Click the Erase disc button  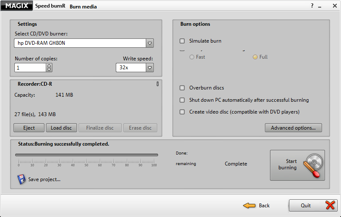click(140, 128)
